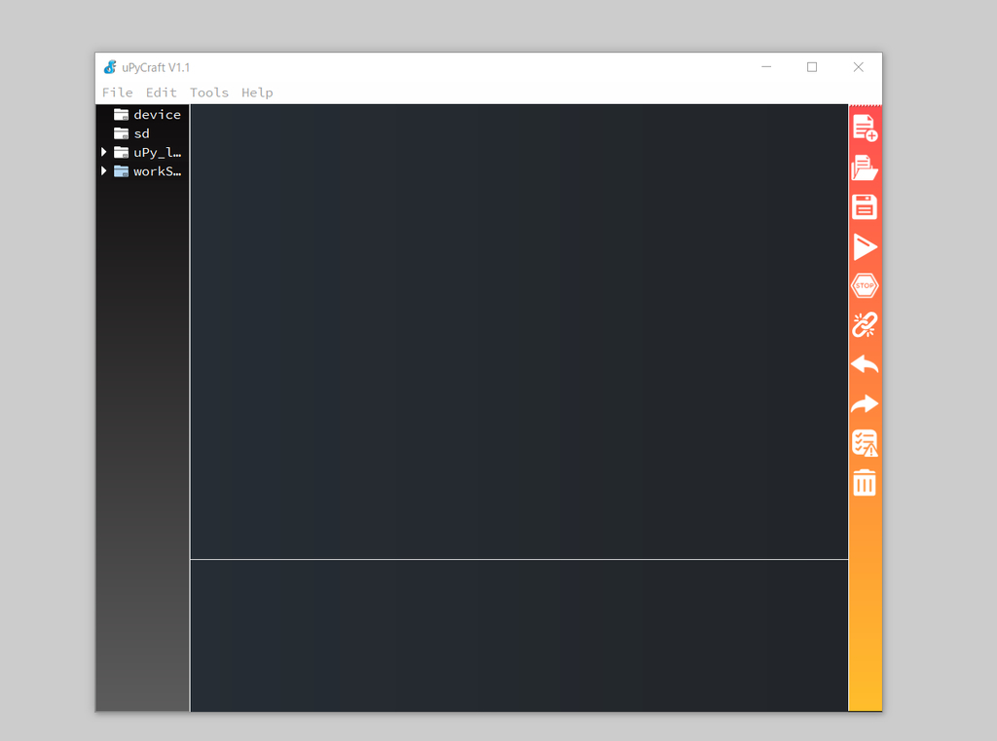This screenshot has width=997, height=741.
Task: Select the sd folder in tree
Action: [x=141, y=133]
